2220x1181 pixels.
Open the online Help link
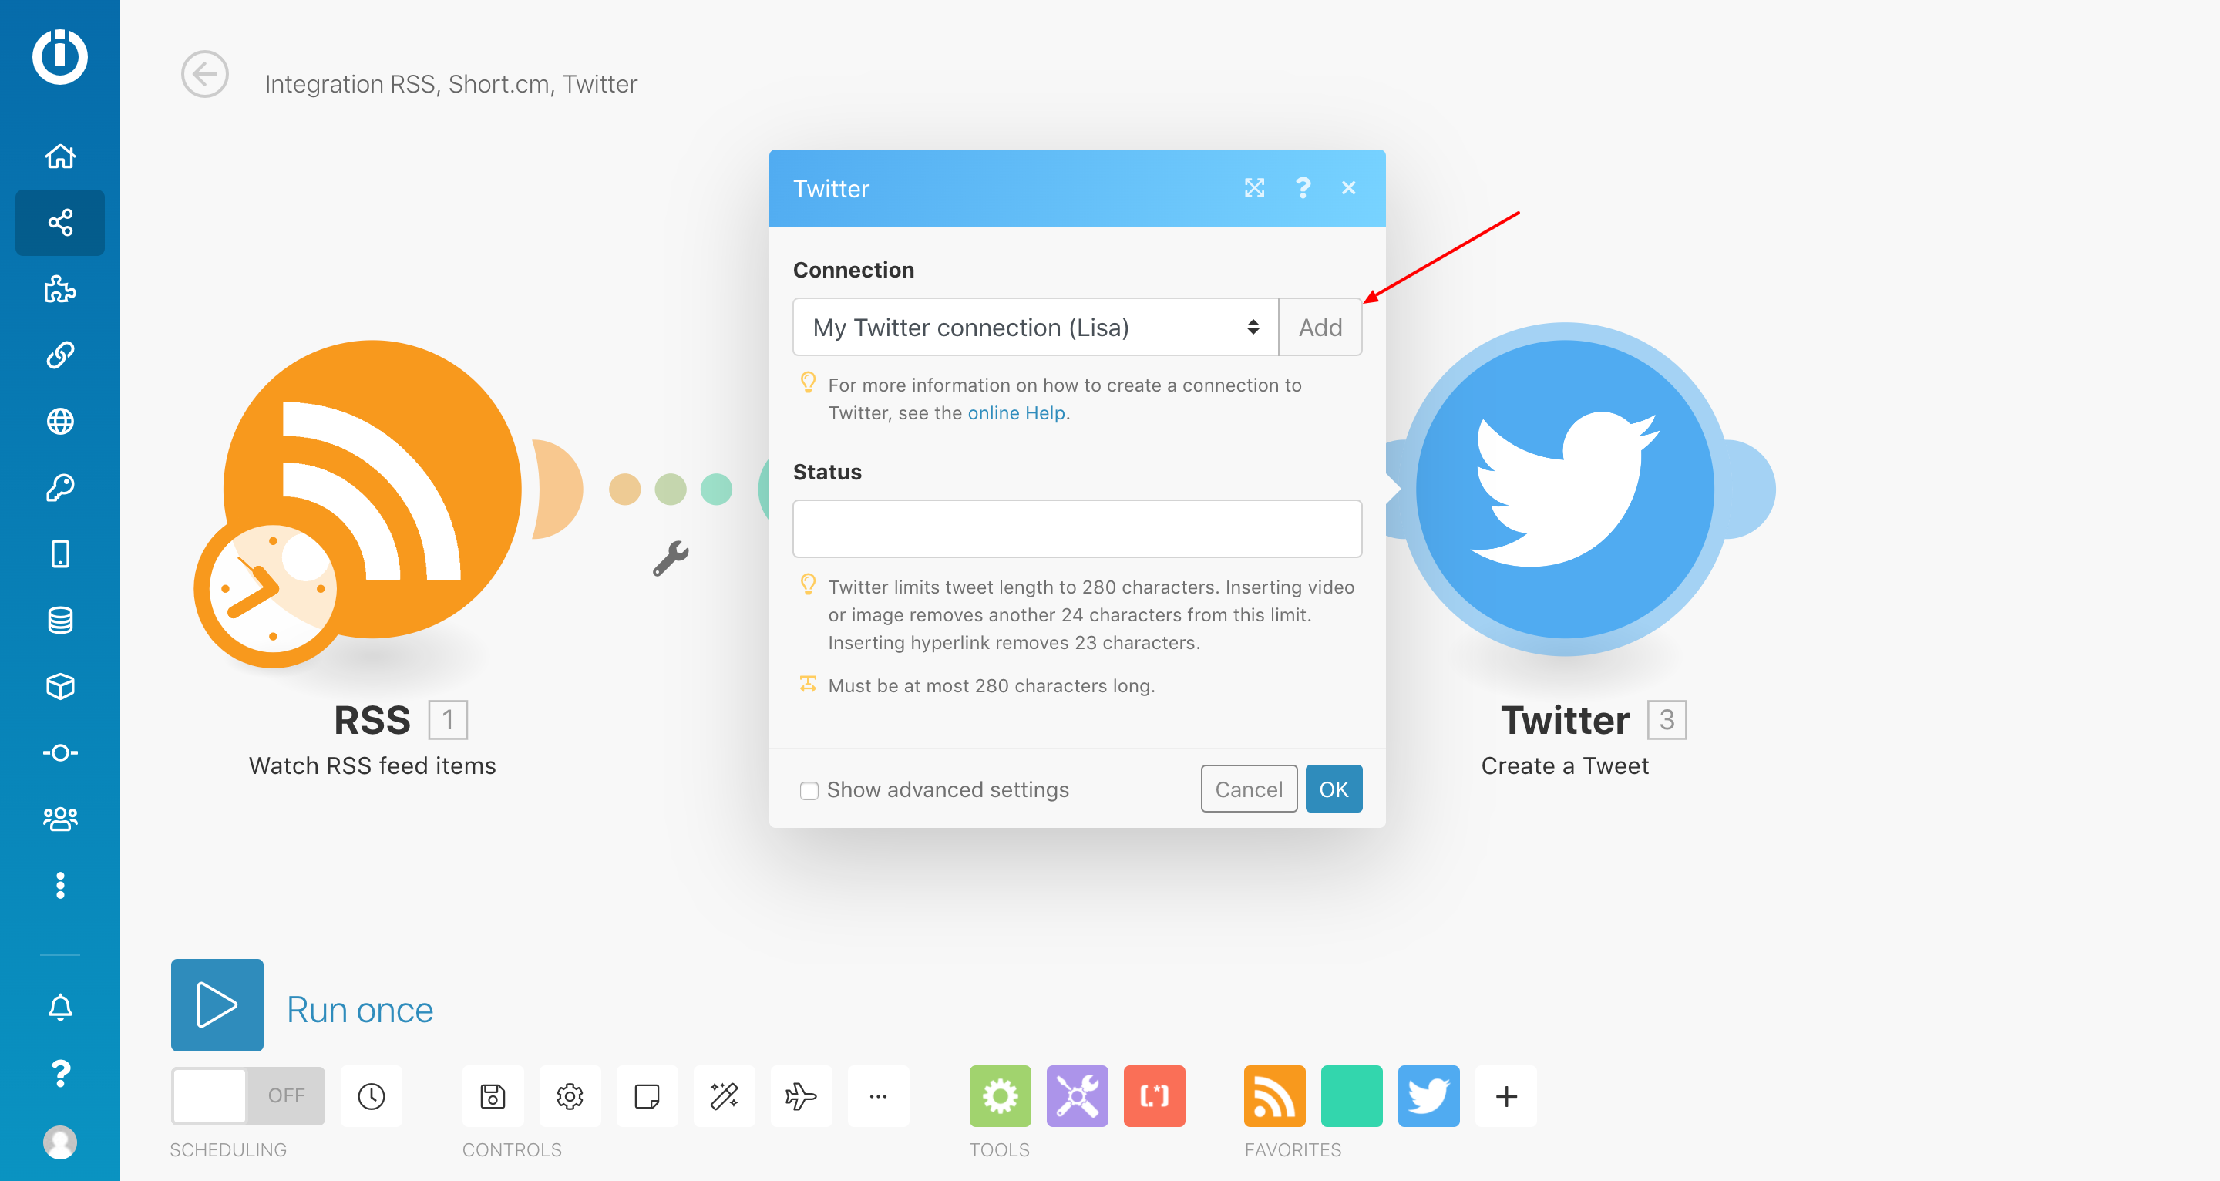(x=1016, y=413)
